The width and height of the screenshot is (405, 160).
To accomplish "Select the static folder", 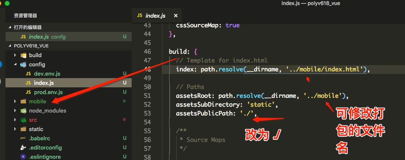I will coord(36,129).
